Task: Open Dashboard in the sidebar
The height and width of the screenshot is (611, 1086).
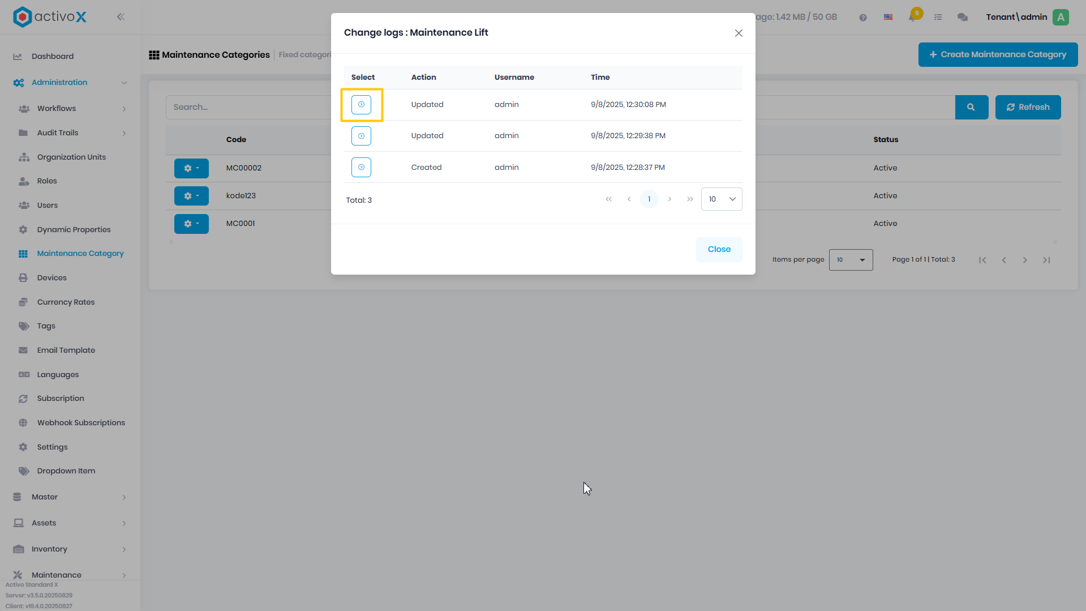Action: click(53, 57)
